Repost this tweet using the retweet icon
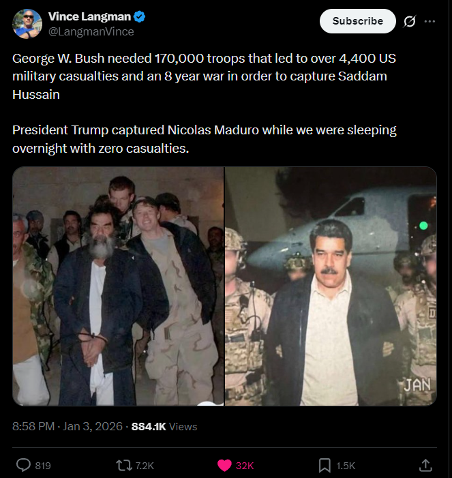Screen dimensions: 452x478 pos(124,465)
